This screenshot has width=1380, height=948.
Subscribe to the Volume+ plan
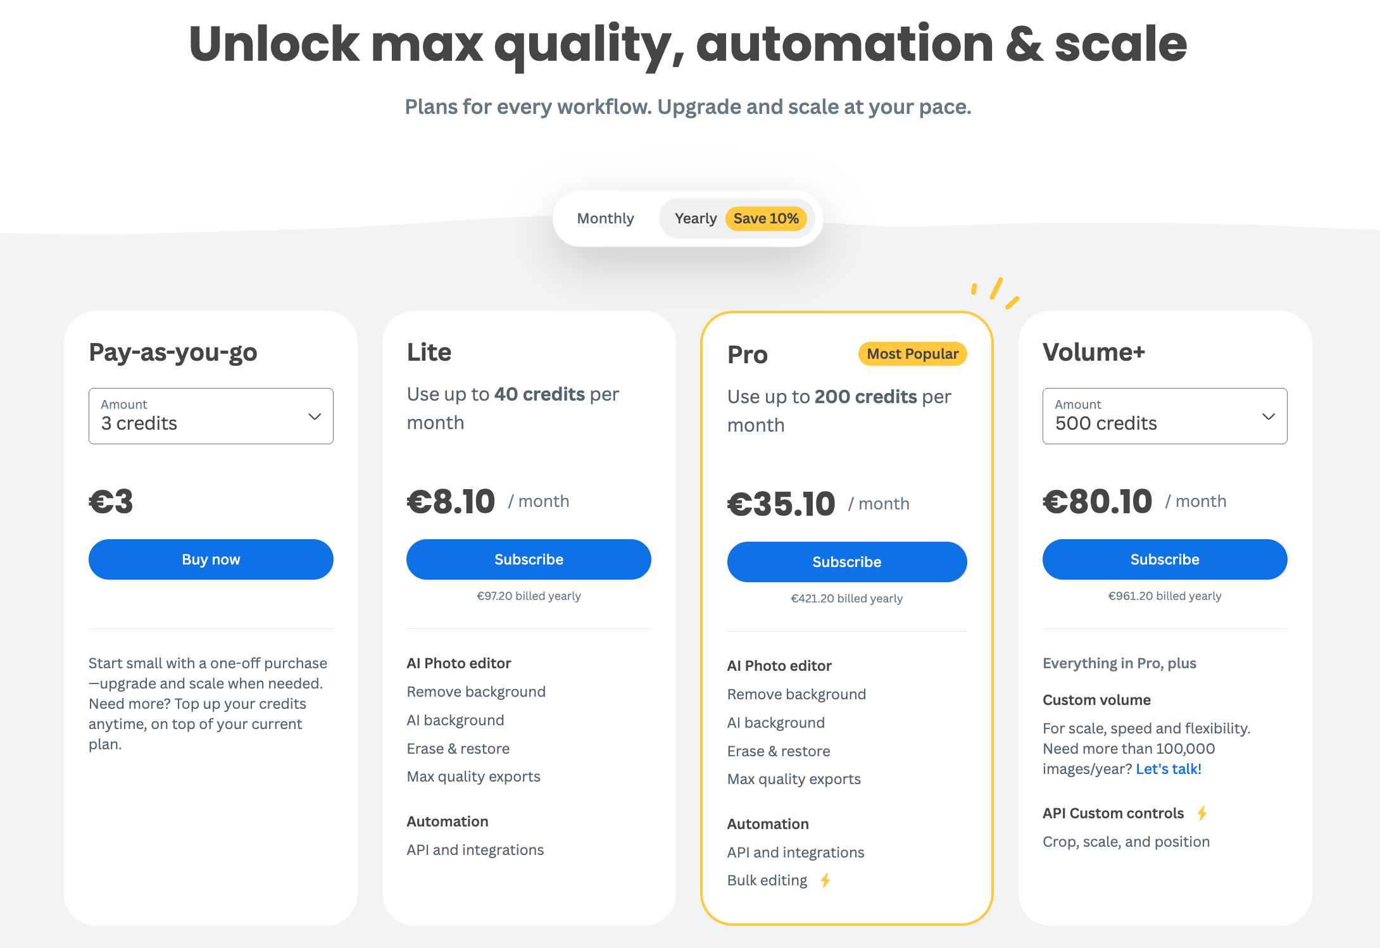coord(1164,559)
